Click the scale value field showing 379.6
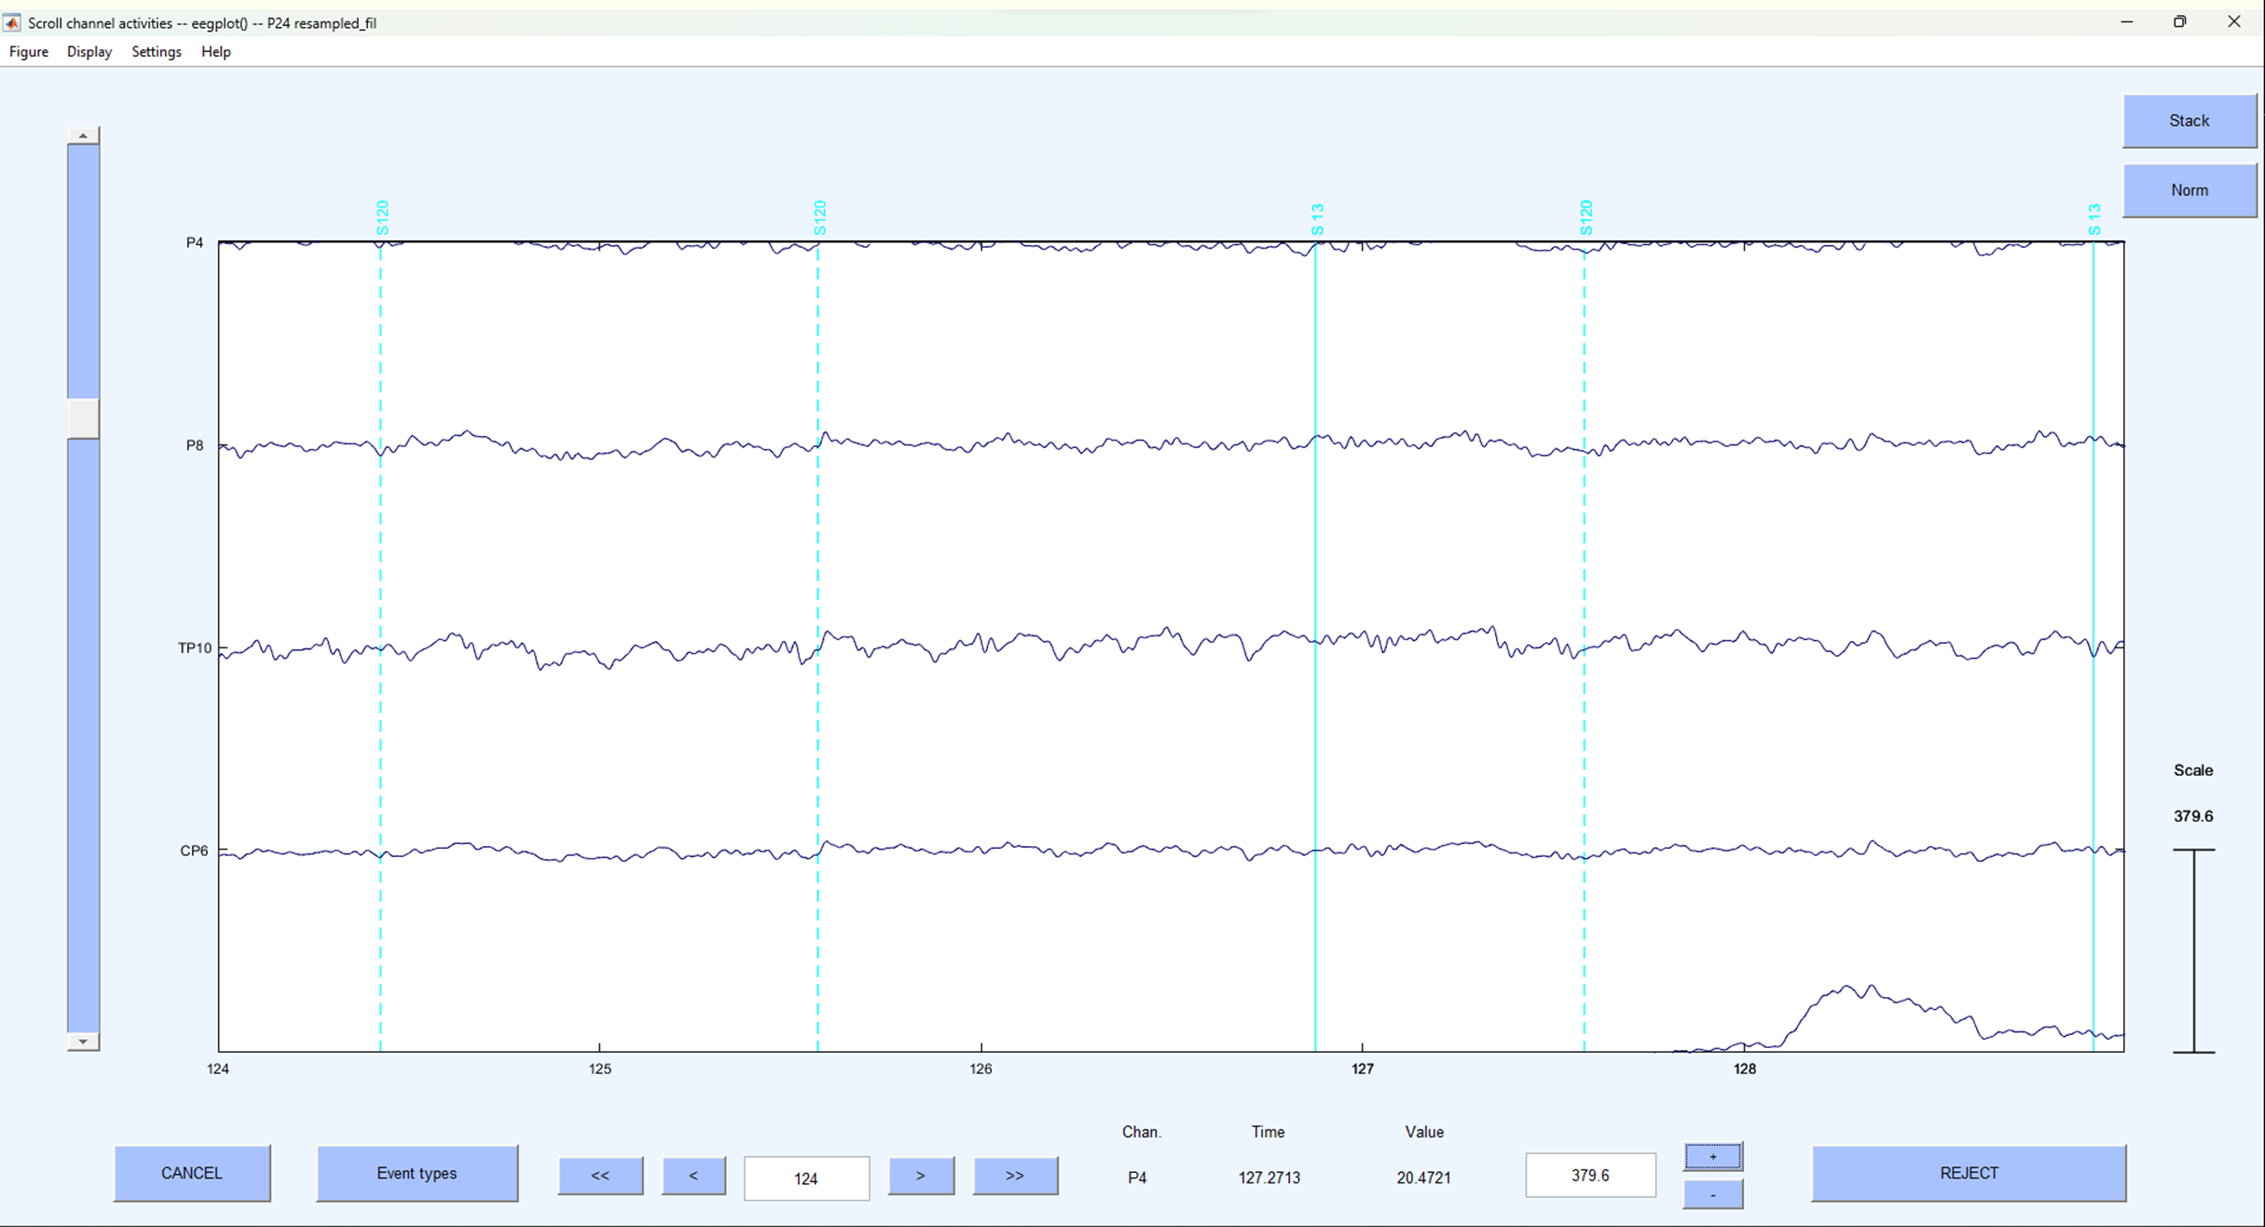 pyautogui.click(x=1589, y=1175)
